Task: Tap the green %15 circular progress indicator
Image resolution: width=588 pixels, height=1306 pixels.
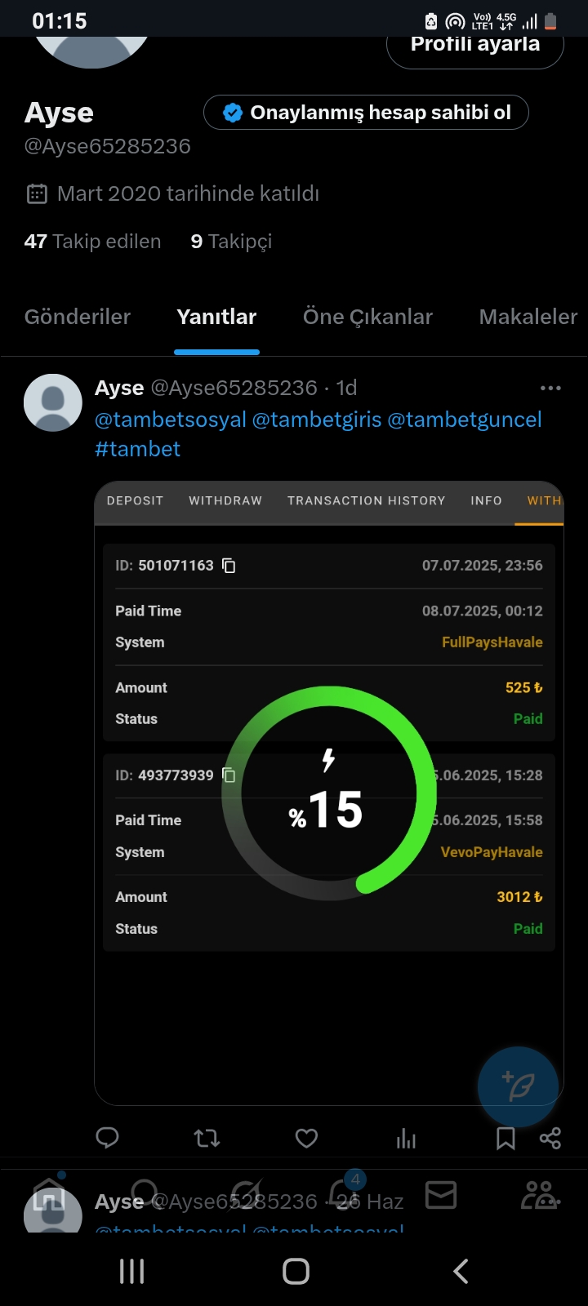Action: [329, 793]
